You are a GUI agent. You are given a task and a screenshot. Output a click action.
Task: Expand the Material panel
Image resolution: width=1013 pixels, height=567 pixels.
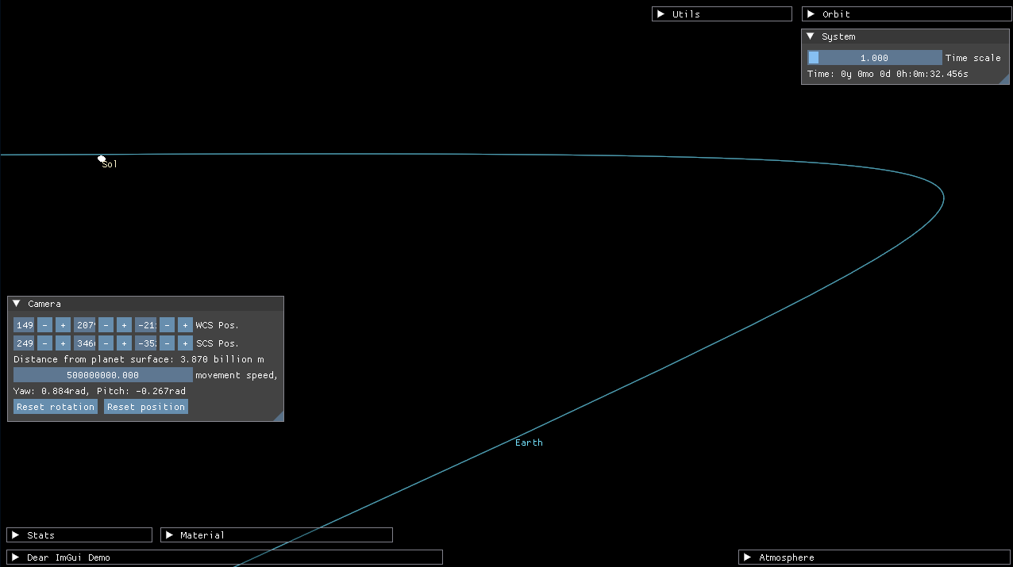169,535
